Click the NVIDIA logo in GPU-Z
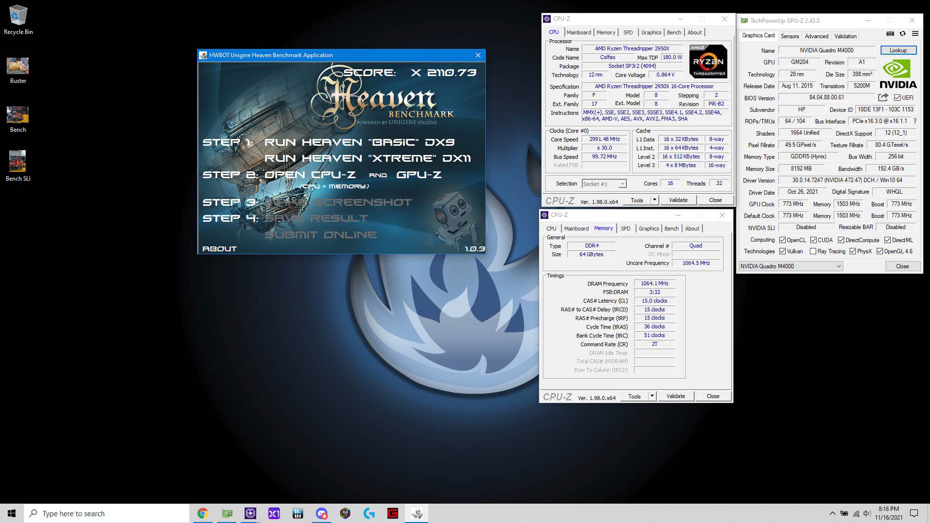This screenshot has height=523, width=930. click(898, 75)
